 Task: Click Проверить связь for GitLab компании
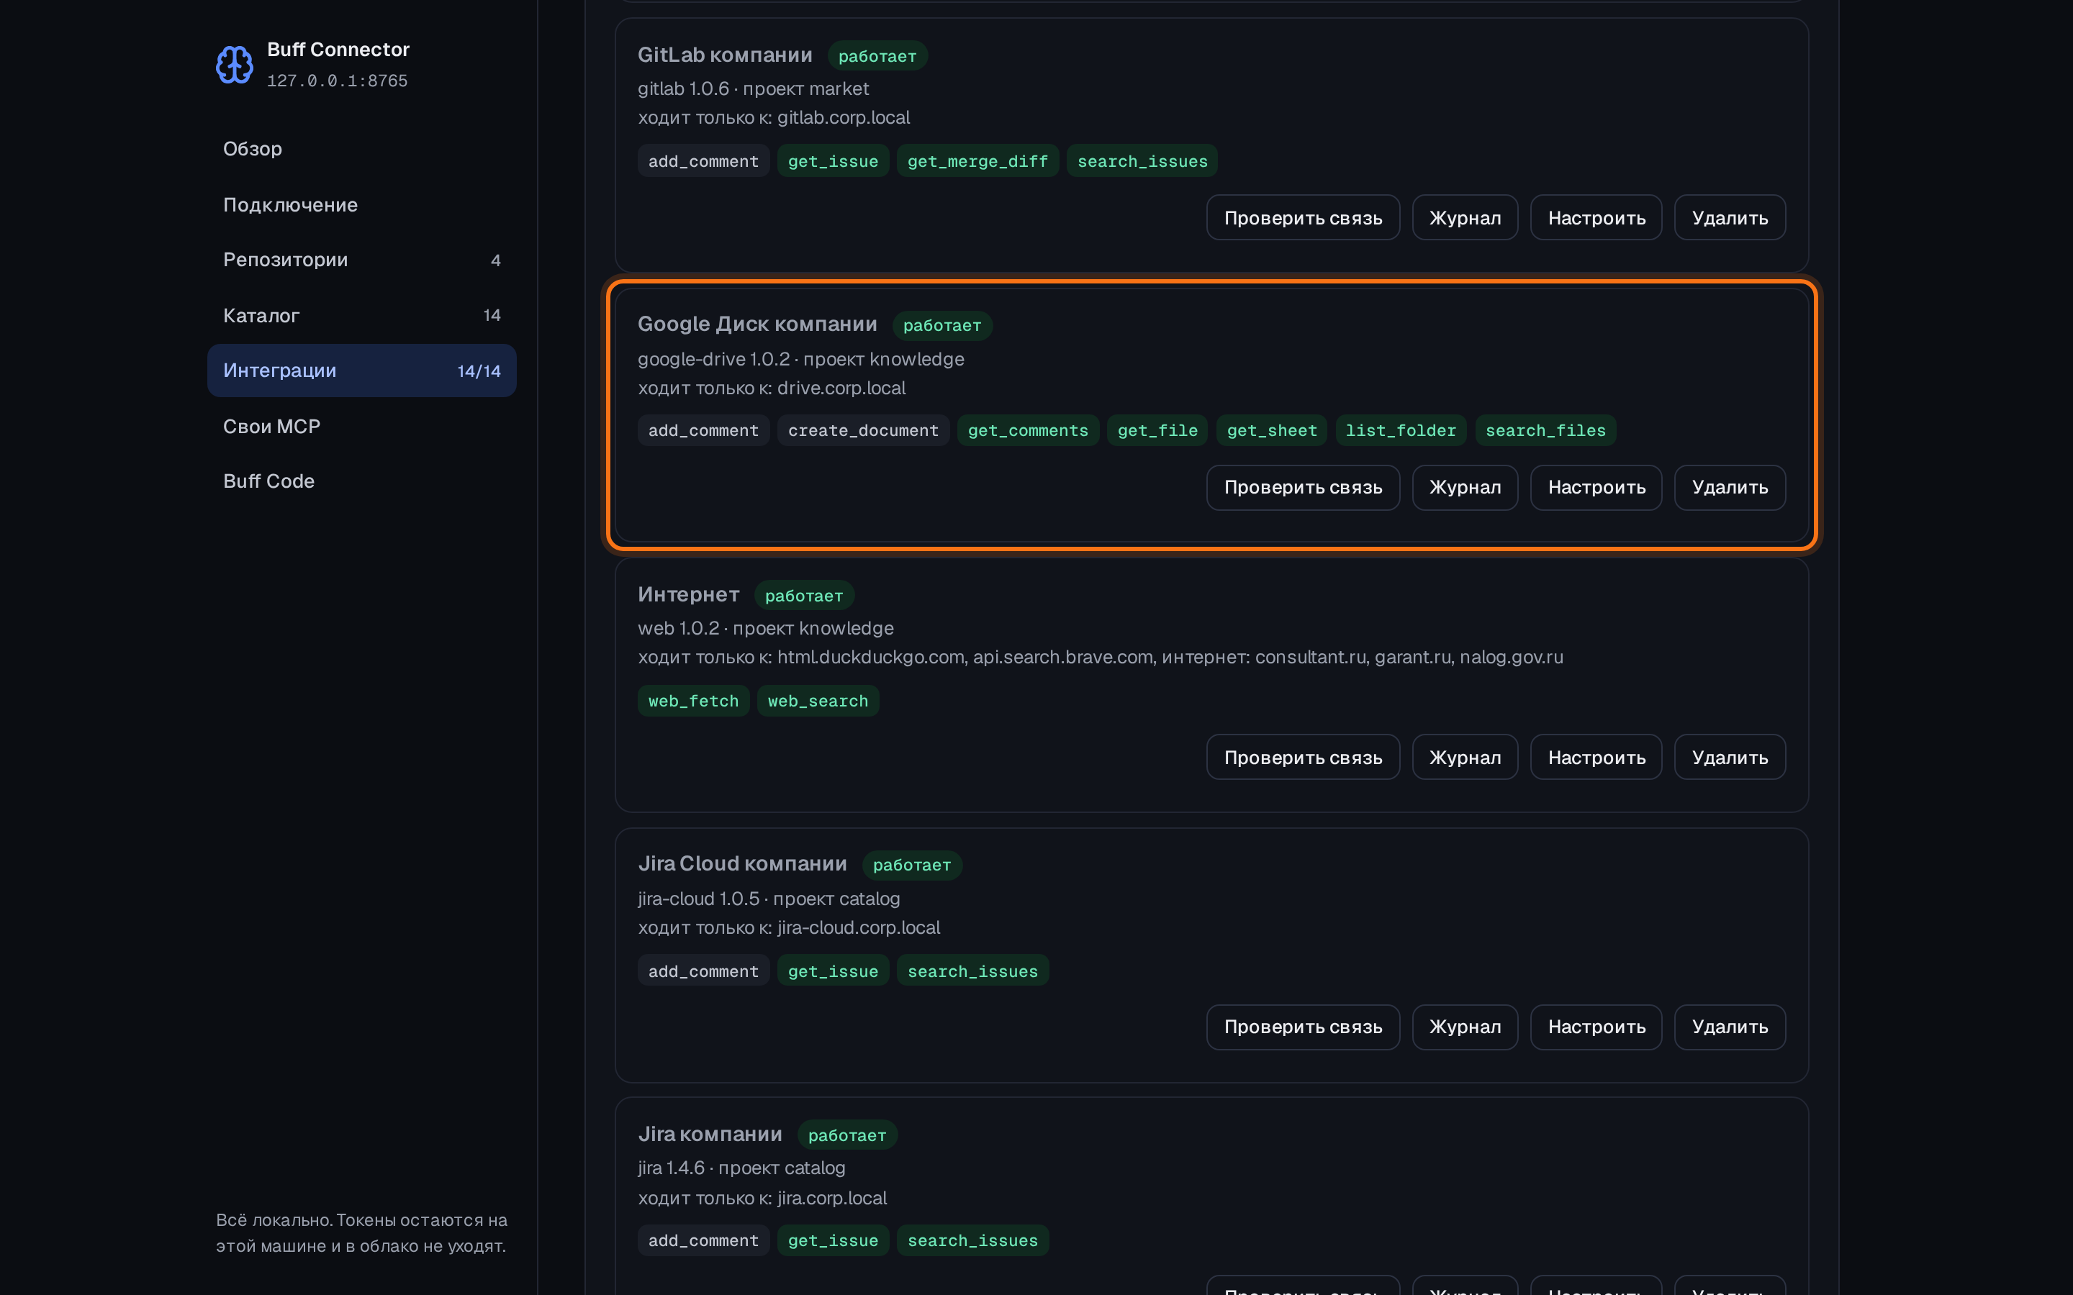1303,217
